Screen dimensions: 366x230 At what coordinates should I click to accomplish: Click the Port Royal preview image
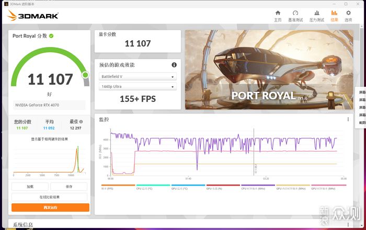[x=269, y=70]
